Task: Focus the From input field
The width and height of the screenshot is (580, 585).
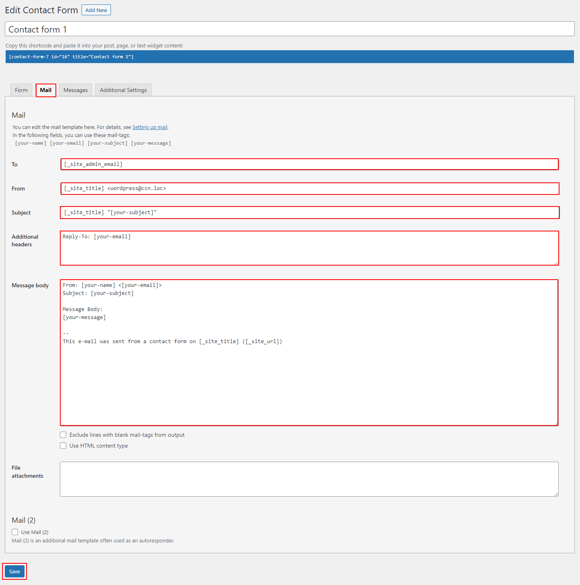Action: tap(309, 188)
